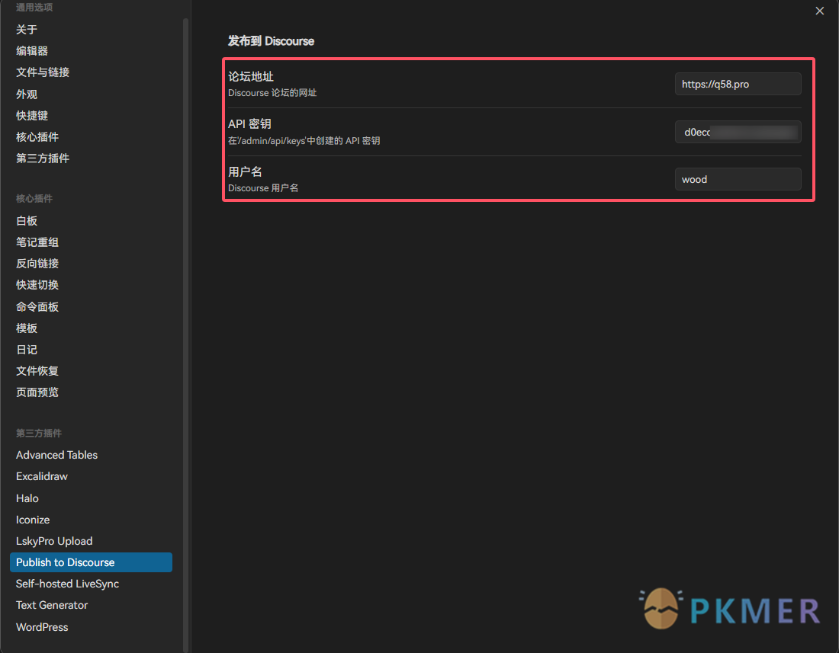Screen dimensions: 839x653
Task: Open 反向链接 plugin settings
Action: click(37, 264)
